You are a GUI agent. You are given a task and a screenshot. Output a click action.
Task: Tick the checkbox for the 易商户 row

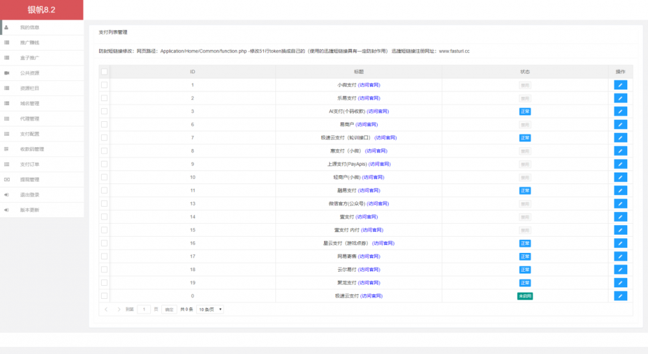tap(104, 124)
